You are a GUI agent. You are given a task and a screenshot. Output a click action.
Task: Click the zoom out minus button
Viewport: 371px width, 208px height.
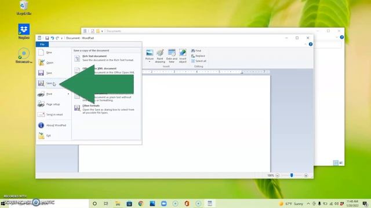tap(277, 176)
